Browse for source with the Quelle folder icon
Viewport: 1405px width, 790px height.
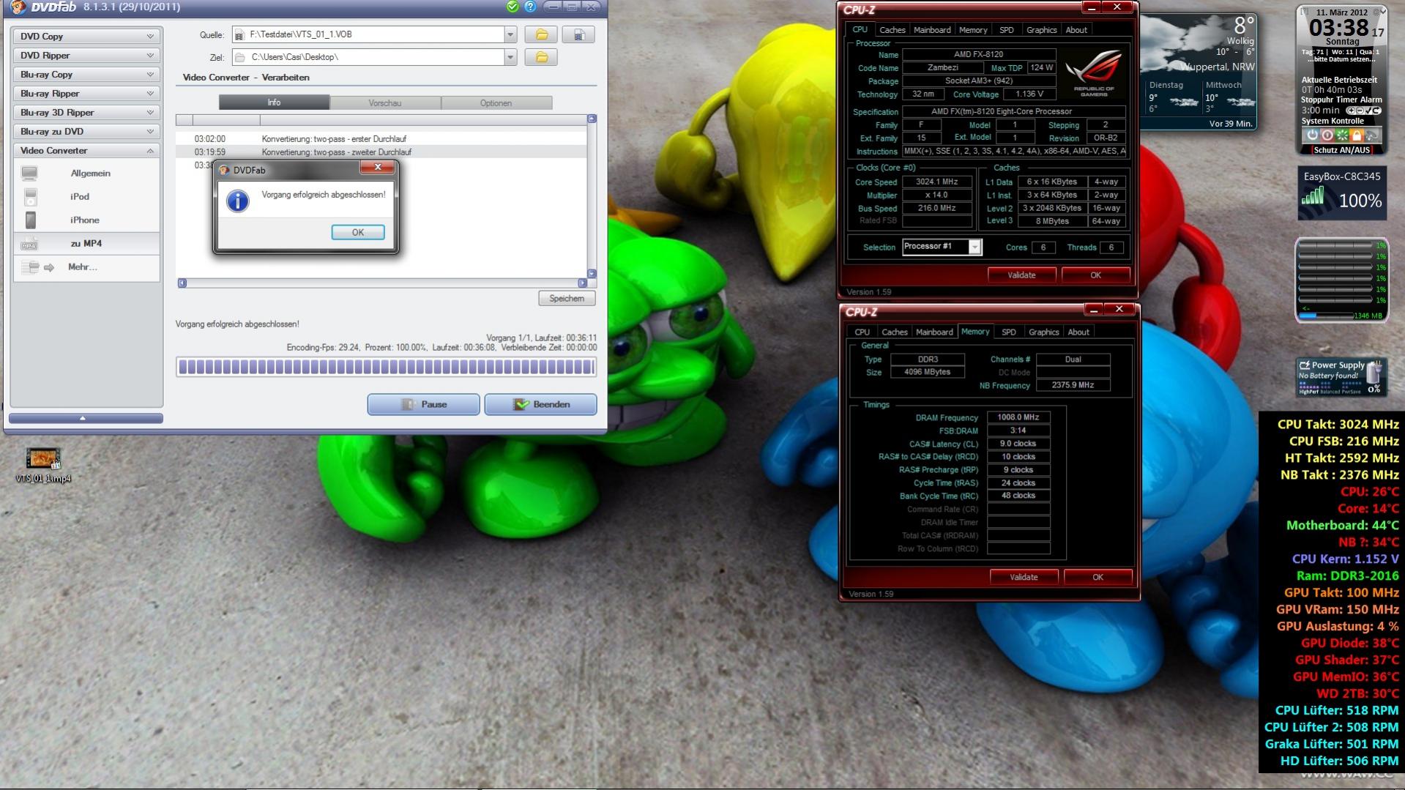541,34
